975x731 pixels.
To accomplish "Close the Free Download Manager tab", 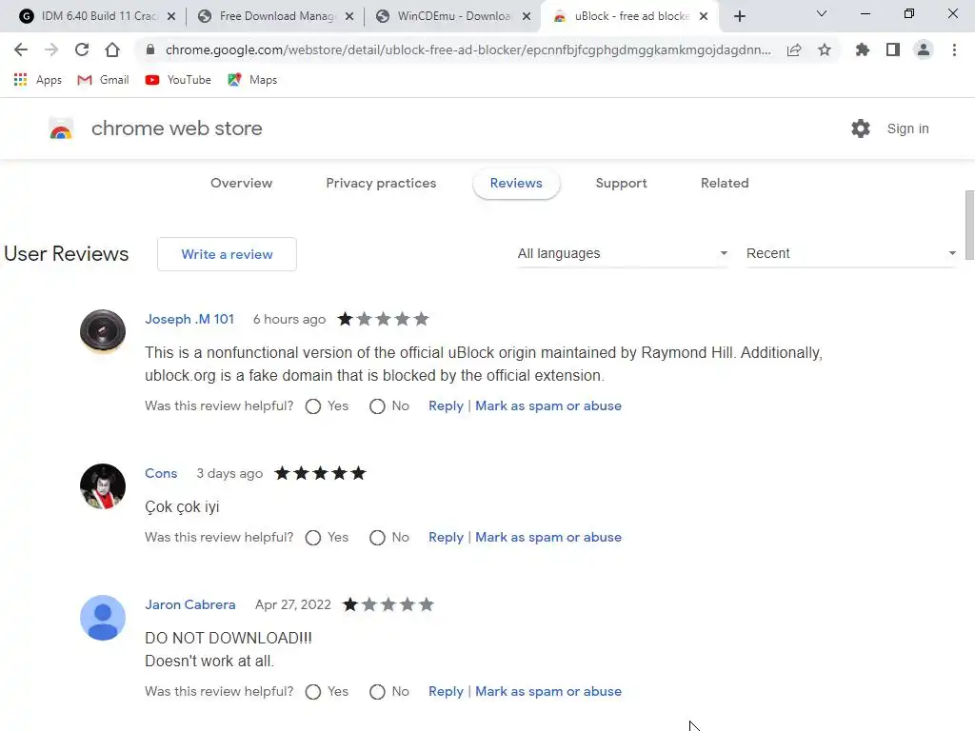I will coord(349,16).
